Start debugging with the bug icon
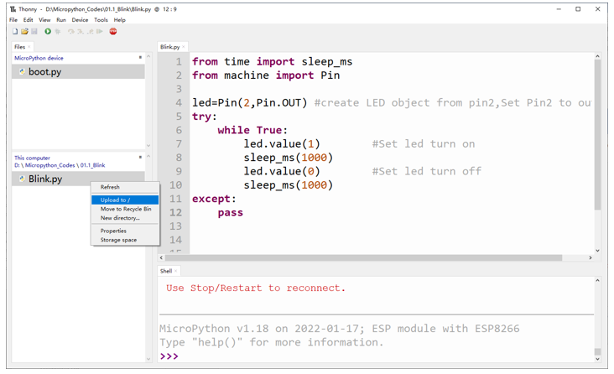The image size is (614, 374). pos(58,31)
